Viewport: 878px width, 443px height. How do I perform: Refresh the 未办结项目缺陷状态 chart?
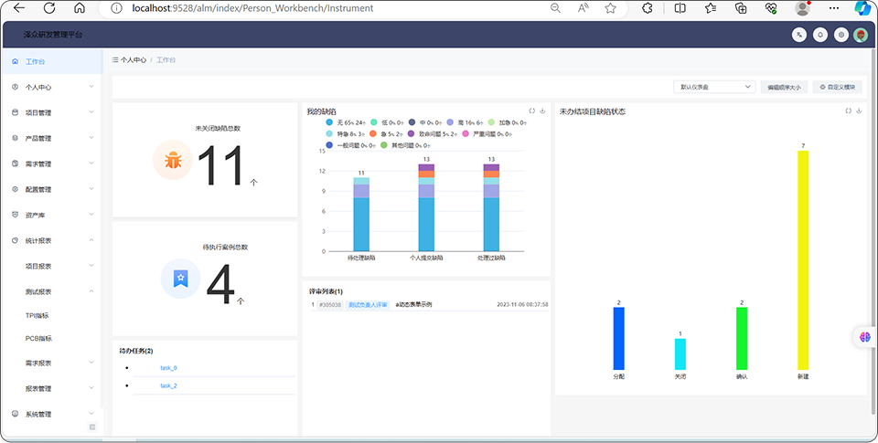coord(849,111)
